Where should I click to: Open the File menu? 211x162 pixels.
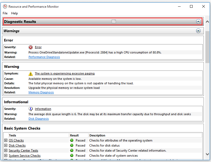tap(5, 13)
